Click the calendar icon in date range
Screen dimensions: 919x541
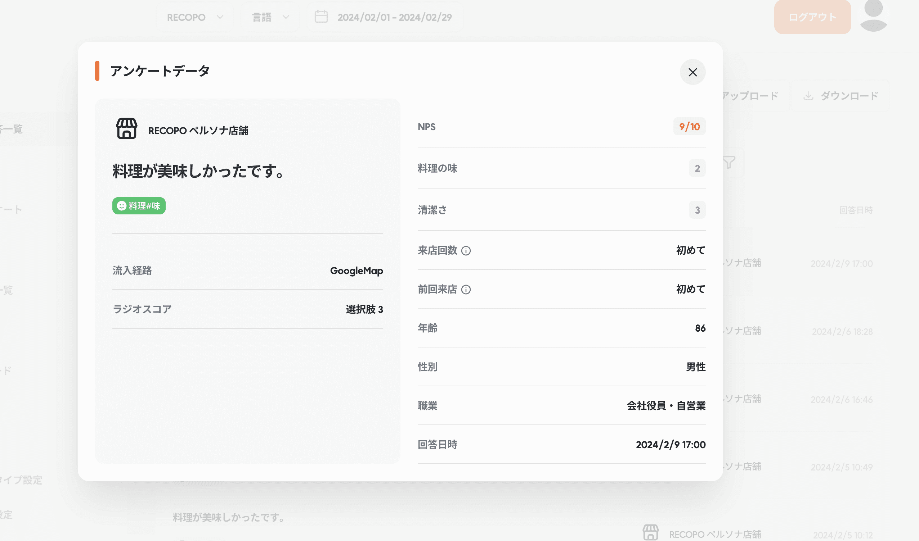click(x=321, y=17)
